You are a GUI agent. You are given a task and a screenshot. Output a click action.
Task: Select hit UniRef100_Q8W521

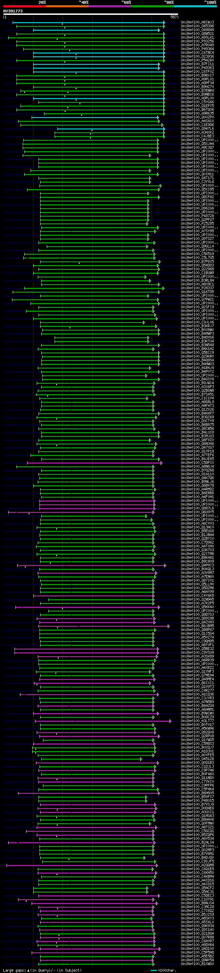click(x=197, y=33)
